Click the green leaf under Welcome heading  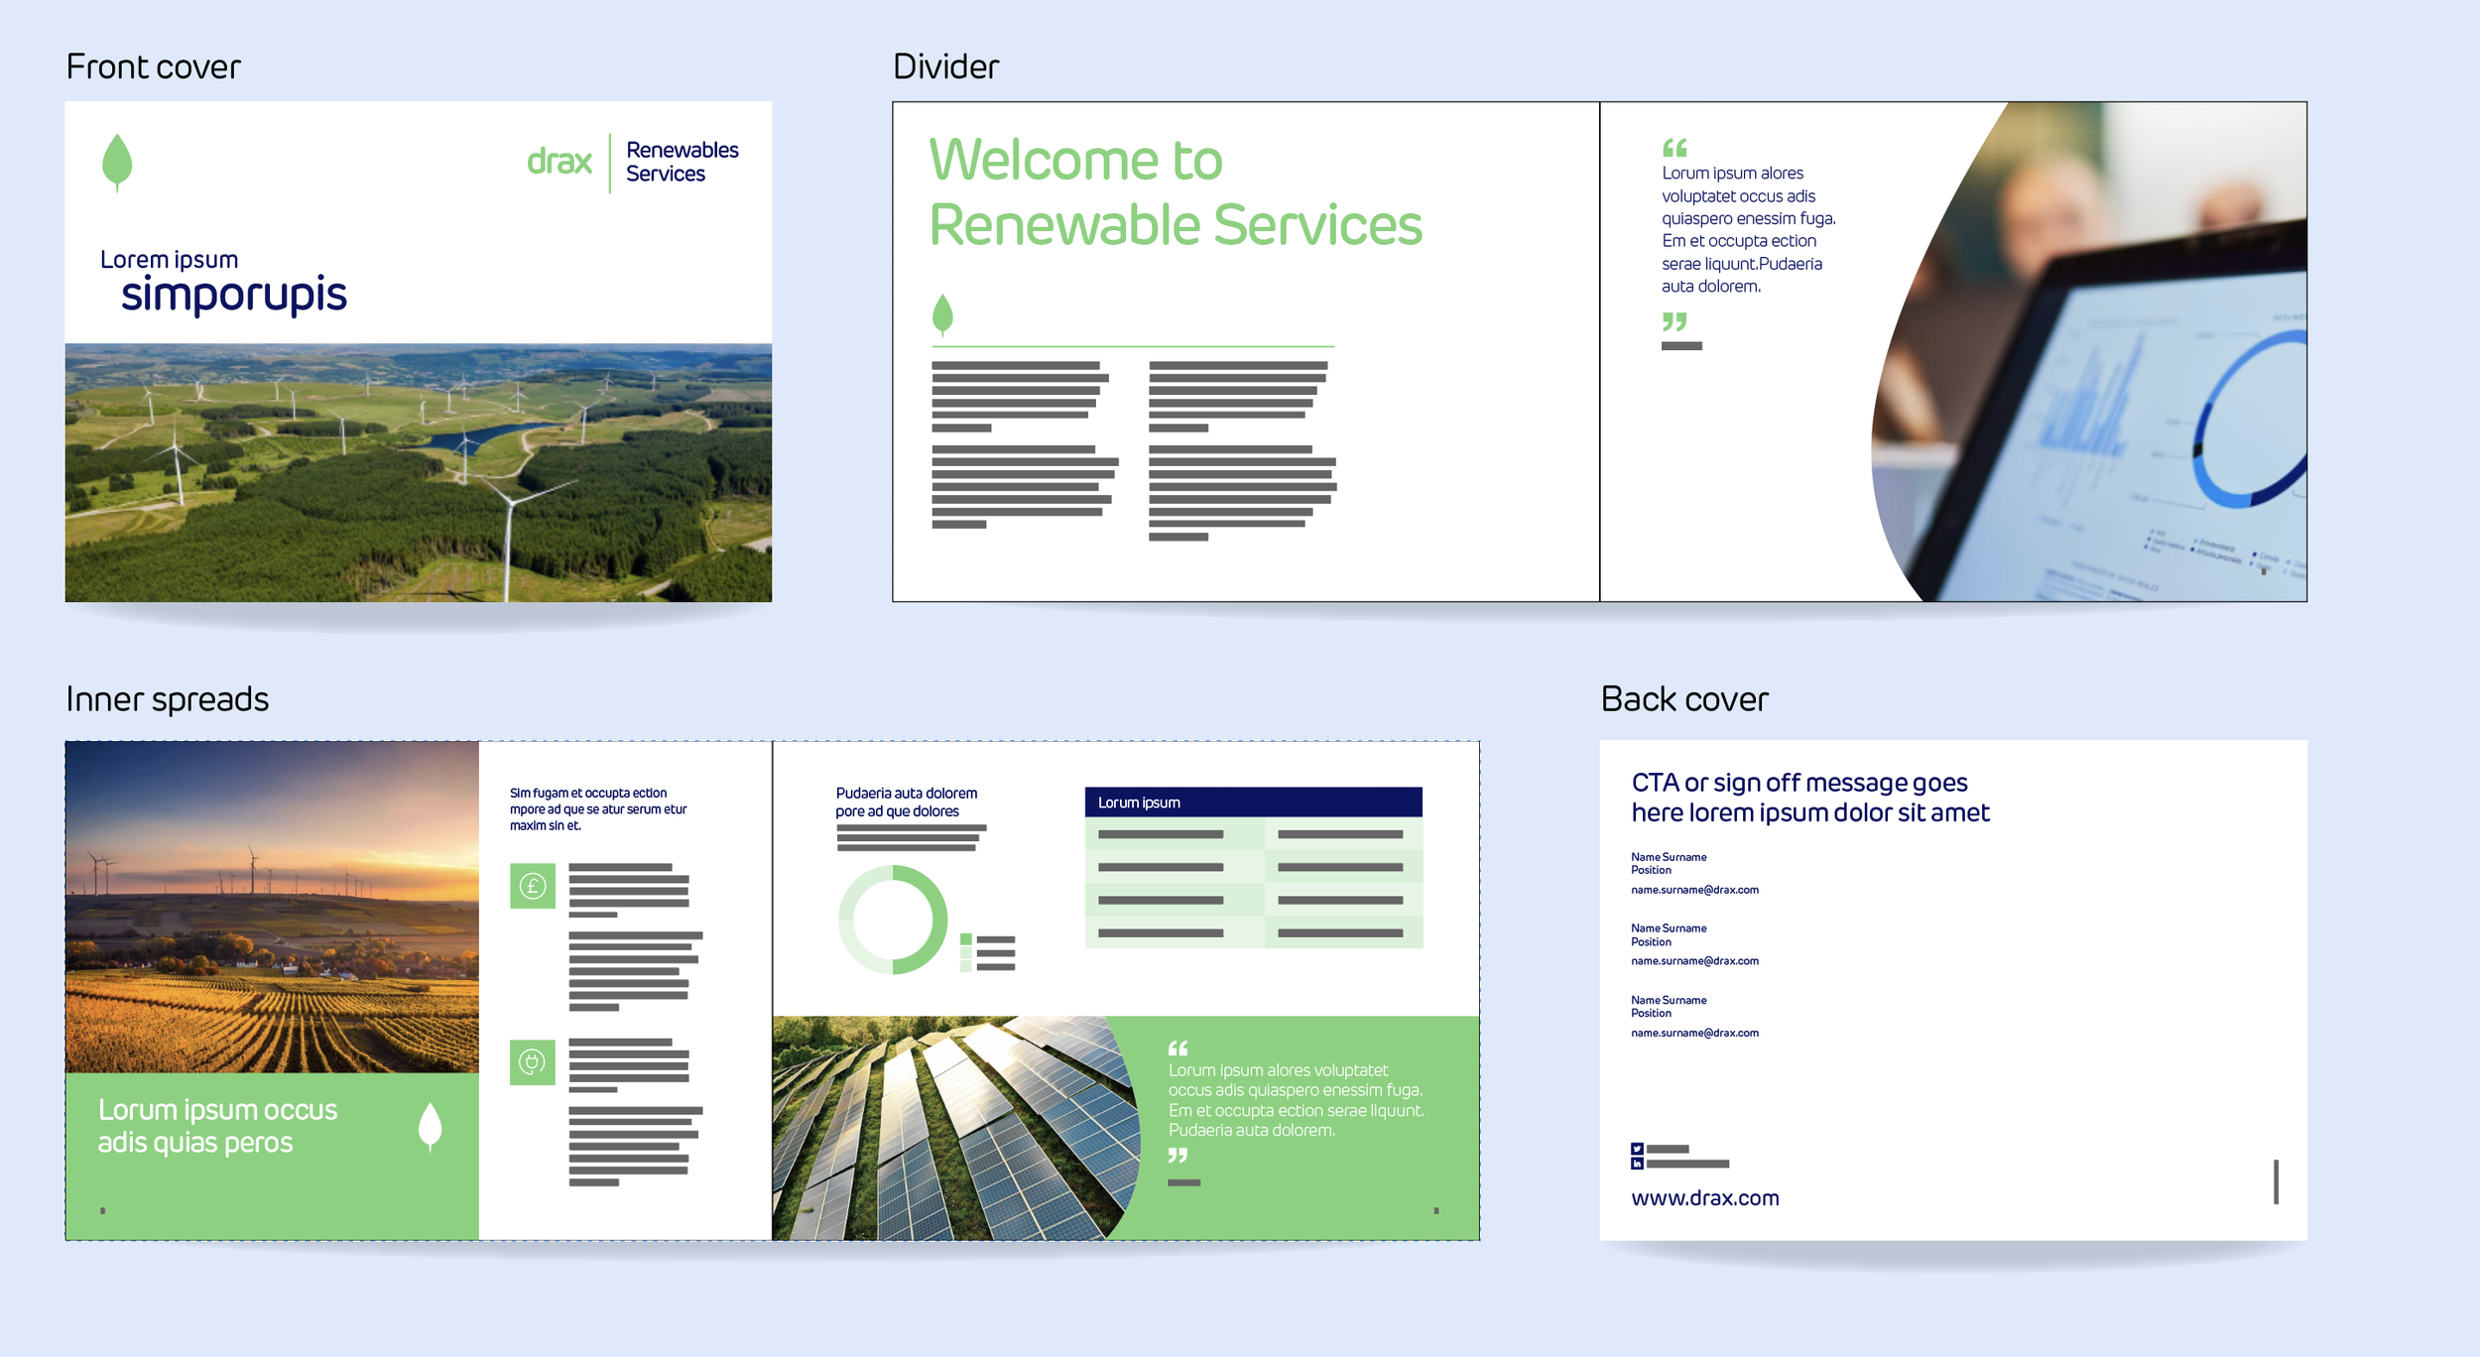[x=942, y=314]
